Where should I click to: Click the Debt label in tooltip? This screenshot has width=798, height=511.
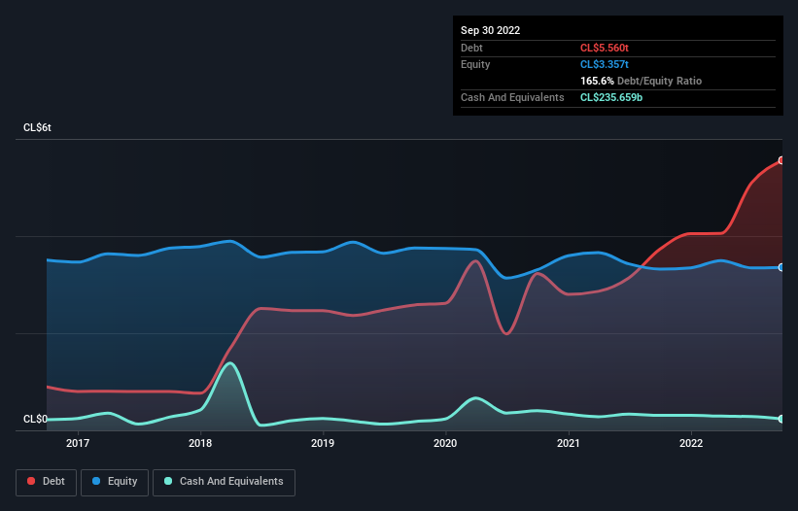click(471, 48)
